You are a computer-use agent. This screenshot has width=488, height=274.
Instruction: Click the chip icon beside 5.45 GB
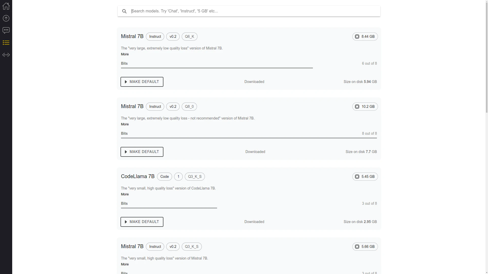point(357,177)
